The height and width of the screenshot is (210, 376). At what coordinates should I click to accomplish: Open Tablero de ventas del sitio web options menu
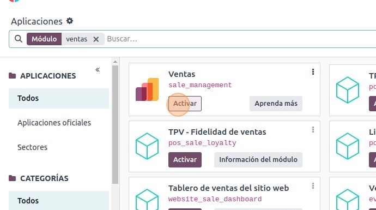[x=313, y=186]
